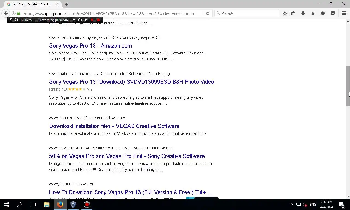Click the muted volume tray icon
This screenshot has width=350, height=210.
click(x=305, y=205)
